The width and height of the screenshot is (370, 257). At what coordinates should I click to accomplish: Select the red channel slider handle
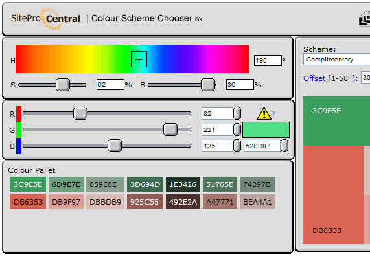click(80, 113)
